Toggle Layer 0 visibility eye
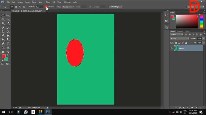Image resolution: width=206 pixels, height=115 pixels. pos(172,48)
